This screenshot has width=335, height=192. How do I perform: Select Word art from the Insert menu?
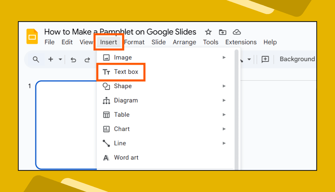click(126, 157)
